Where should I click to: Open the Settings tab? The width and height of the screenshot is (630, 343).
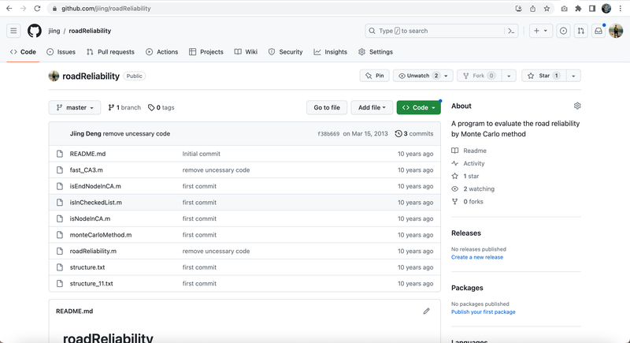pyautogui.click(x=375, y=52)
